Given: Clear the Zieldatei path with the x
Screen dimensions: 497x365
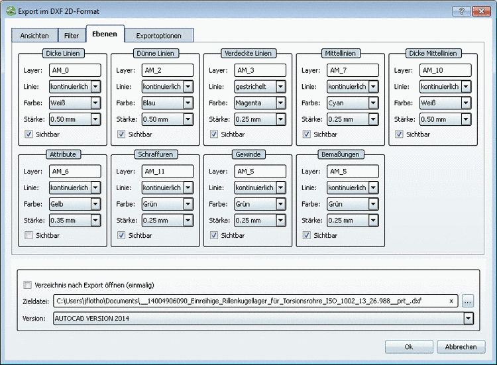Looking at the screenshot, I should coord(451,301).
